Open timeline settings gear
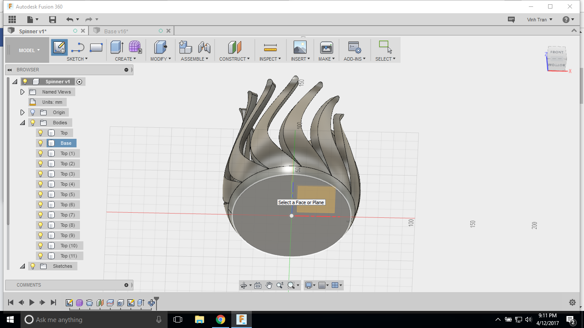The image size is (584, 328). click(572, 302)
